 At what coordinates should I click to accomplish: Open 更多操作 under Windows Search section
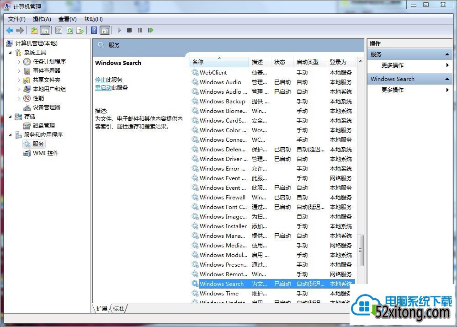tap(393, 90)
